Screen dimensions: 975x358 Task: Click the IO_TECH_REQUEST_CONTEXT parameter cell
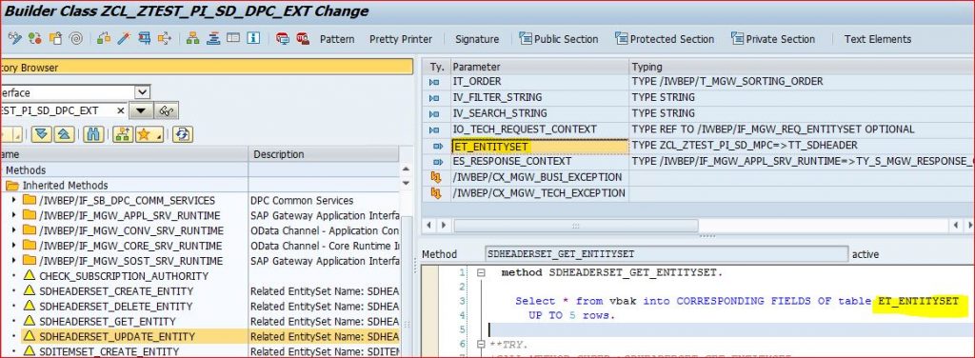(539, 129)
